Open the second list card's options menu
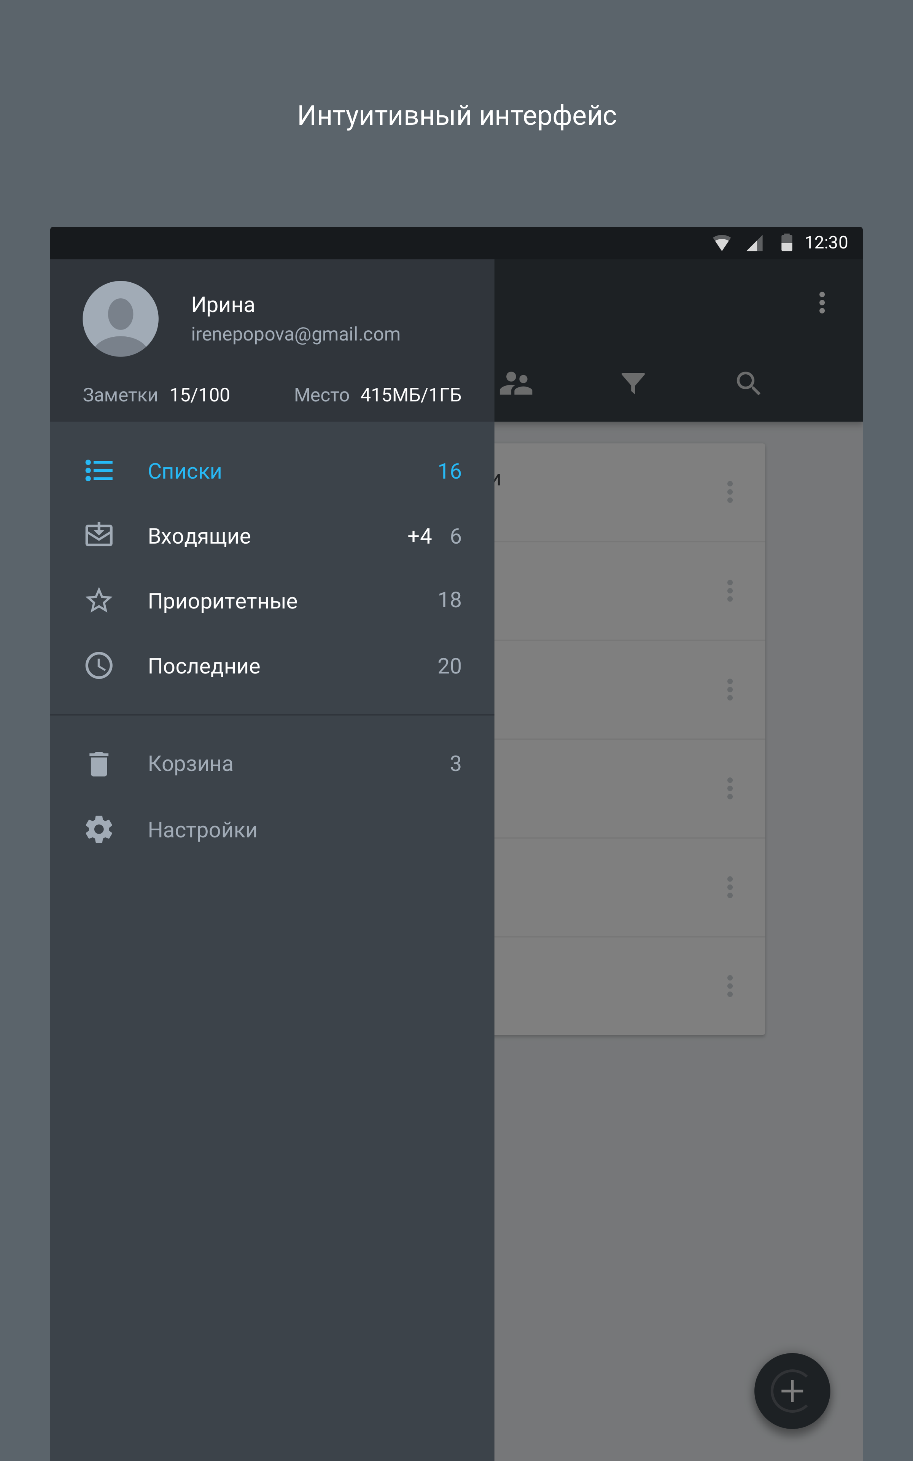This screenshot has height=1461, width=913. point(730,591)
